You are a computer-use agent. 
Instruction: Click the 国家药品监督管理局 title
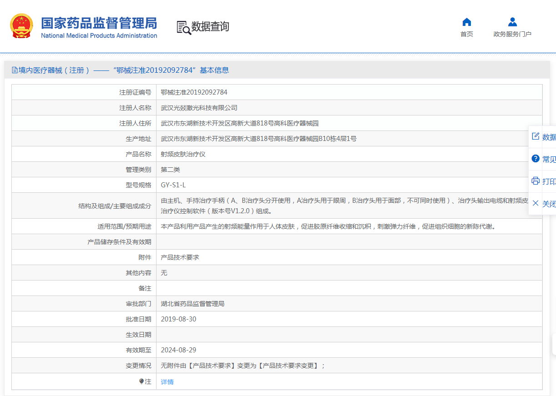[99, 23]
